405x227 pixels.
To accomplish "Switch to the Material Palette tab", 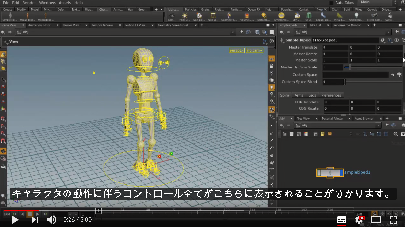I will tap(332, 118).
